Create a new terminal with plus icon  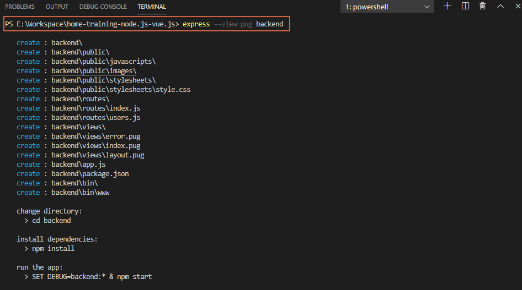point(447,6)
